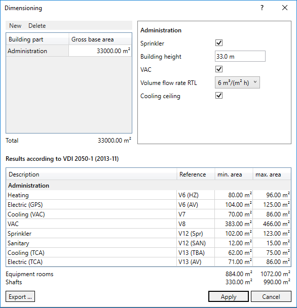Select the Administration building part row
Viewport: 297px width, 308px height.
(69, 51)
